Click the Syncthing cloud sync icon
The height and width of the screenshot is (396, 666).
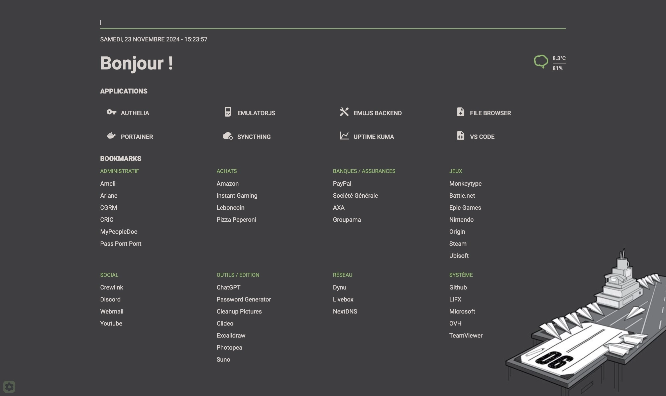tap(228, 136)
